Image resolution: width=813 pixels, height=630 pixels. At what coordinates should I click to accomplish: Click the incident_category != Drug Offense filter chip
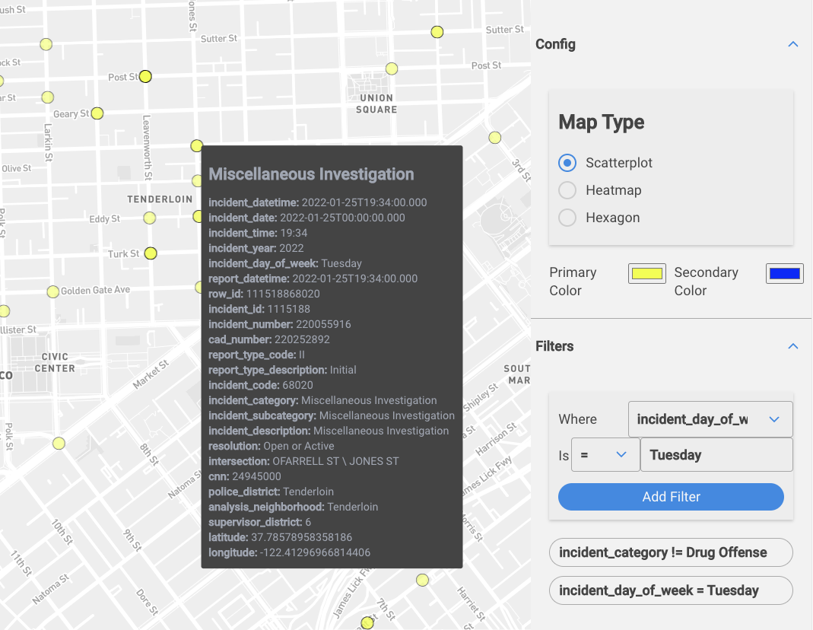coord(671,552)
